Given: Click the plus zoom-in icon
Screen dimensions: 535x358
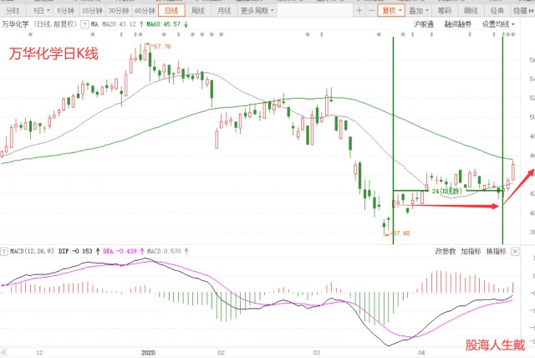Looking at the screenshot, I should click(359, 11).
